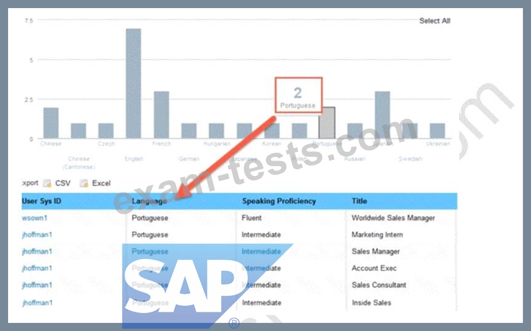Click the 'Marketing Intern' title cell

point(377,235)
